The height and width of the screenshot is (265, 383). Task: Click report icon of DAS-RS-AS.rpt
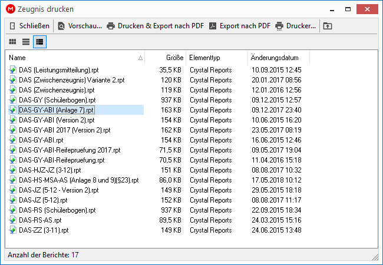[x=12, y=220]
